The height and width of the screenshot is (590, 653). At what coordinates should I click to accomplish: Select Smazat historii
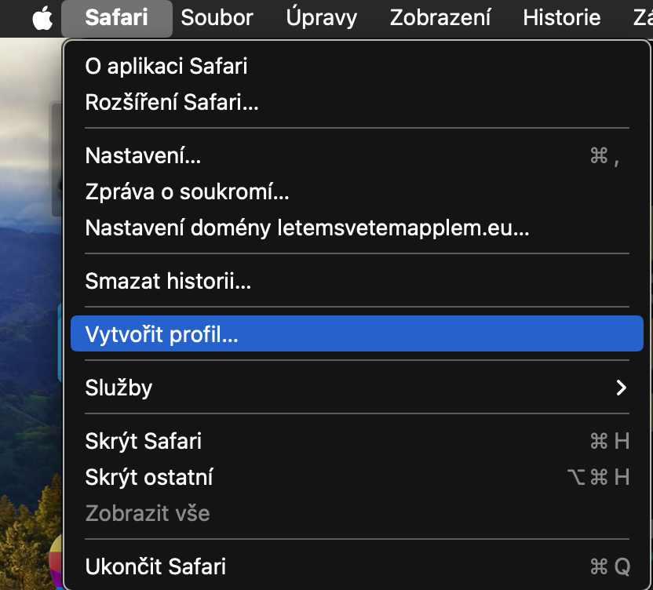(168, 280)
